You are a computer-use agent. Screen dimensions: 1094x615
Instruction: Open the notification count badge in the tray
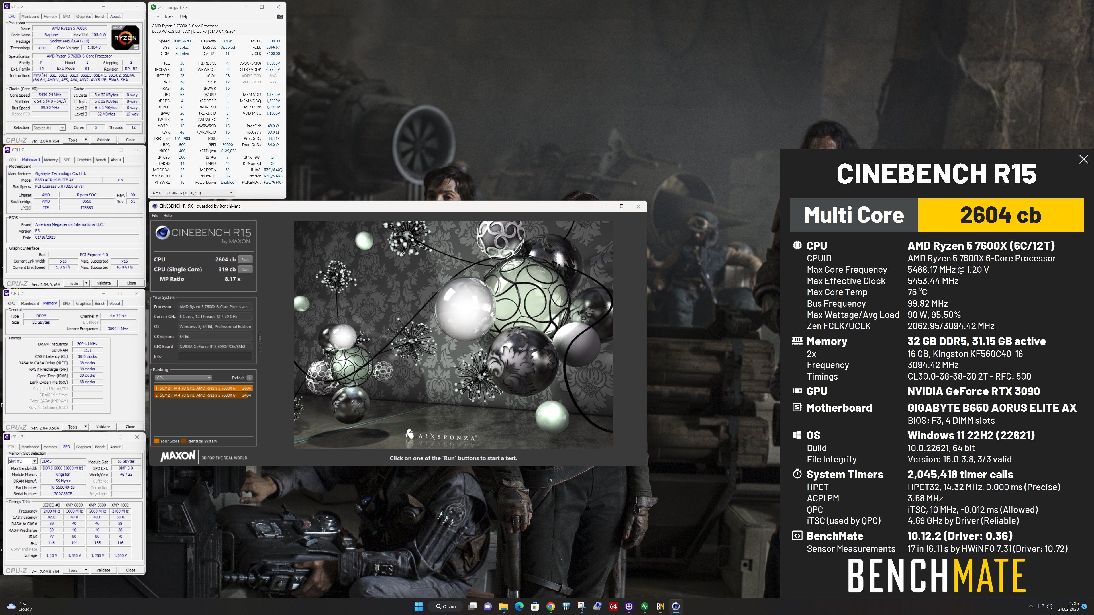pyautogui.click(x=1084, y=606)
